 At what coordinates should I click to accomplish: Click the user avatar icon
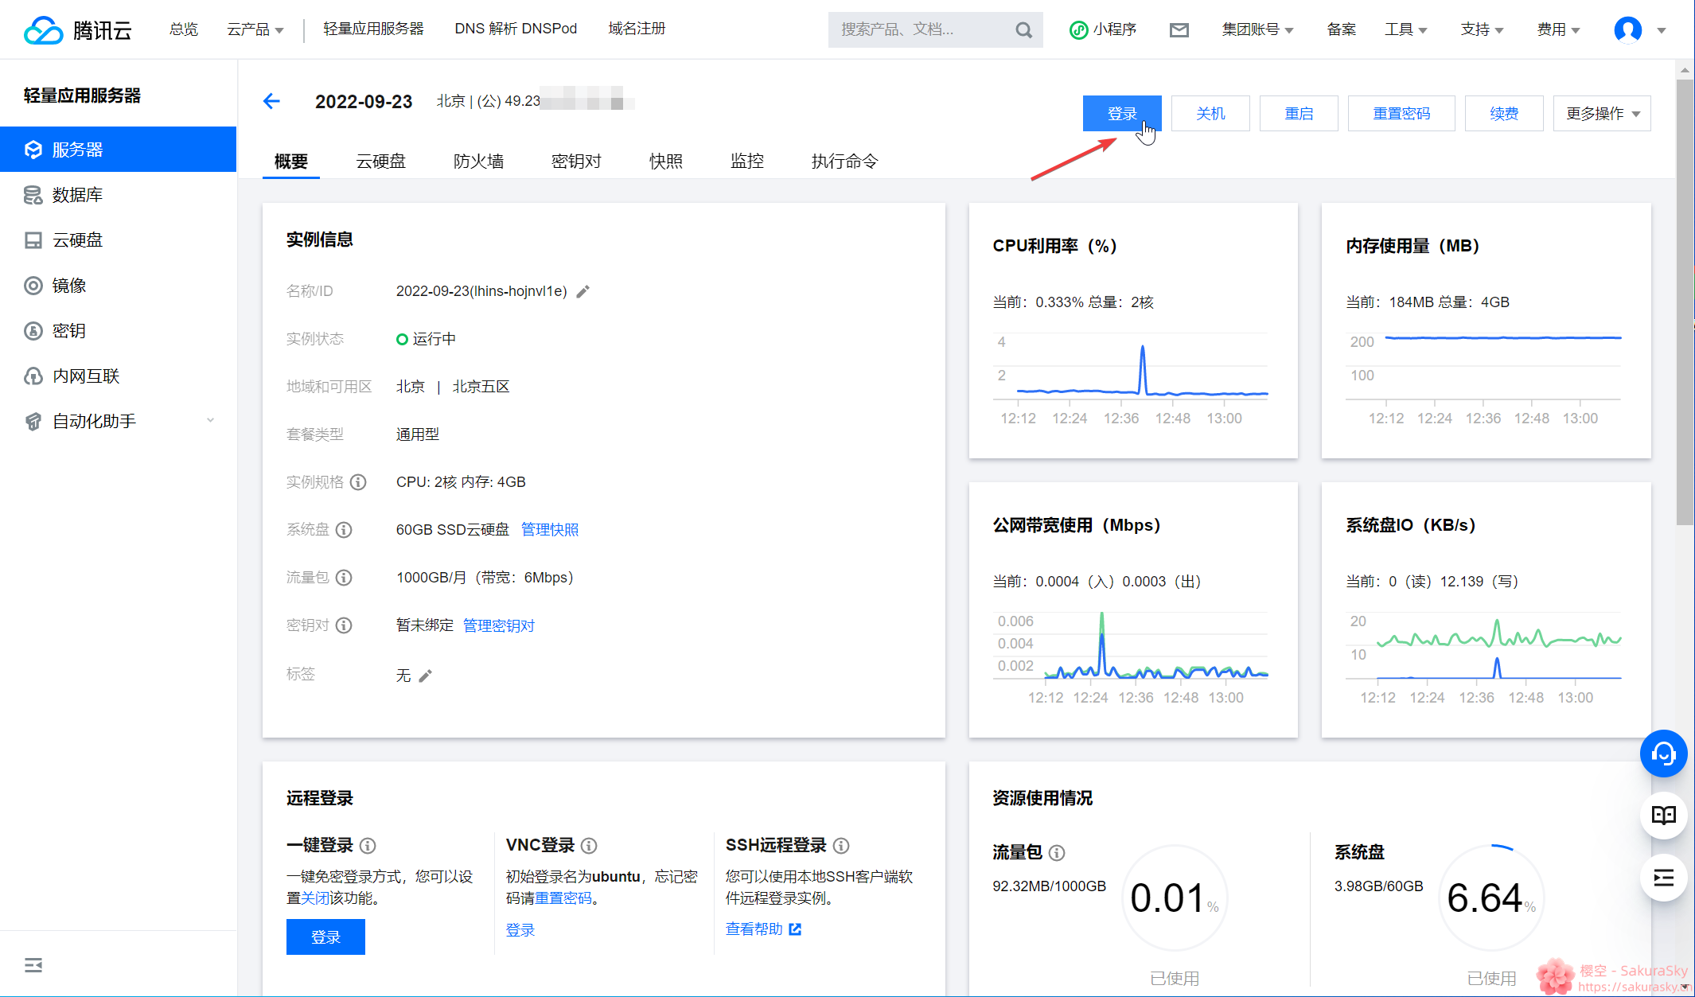pos(1627,29)
